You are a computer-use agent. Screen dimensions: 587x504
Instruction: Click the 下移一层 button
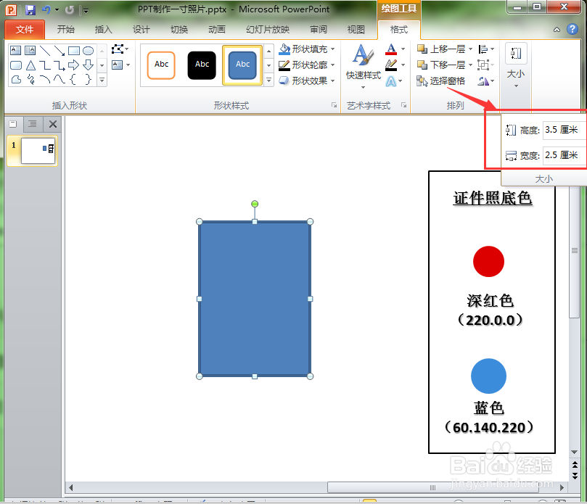coord(442,65)
